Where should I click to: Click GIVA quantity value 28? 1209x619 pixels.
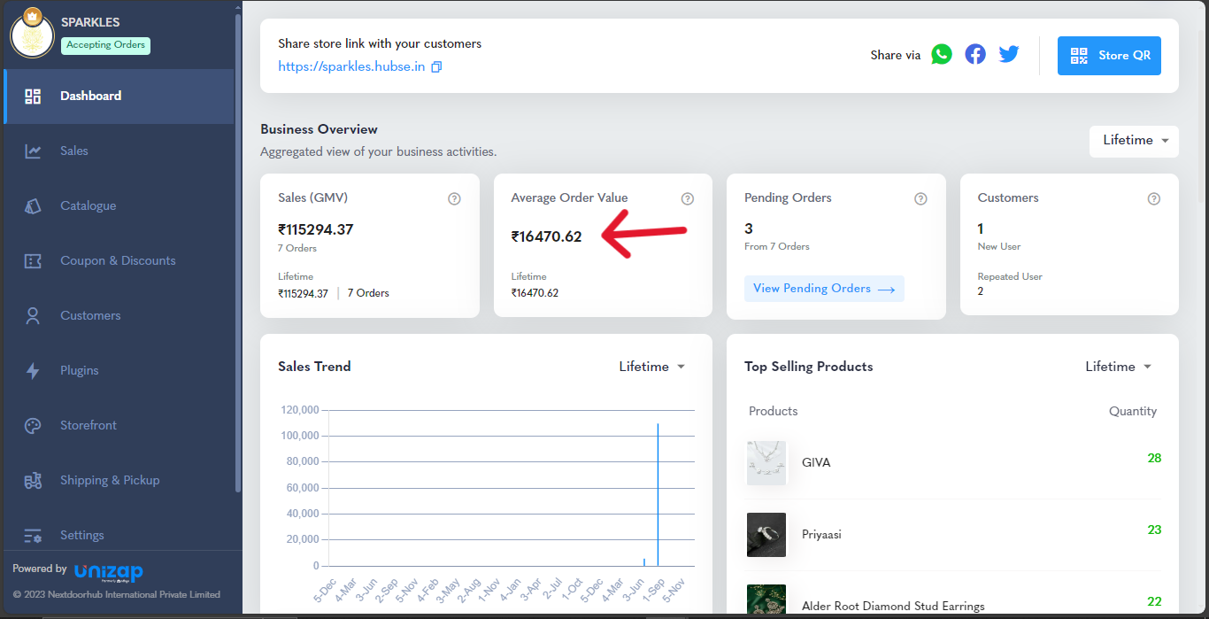(x=1154, y=459)
